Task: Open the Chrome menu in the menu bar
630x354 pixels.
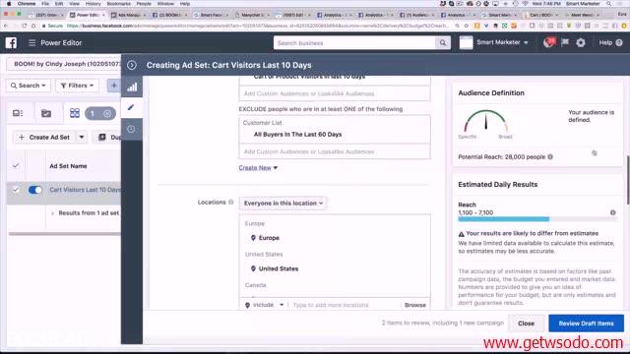Action: (x=27, y=4)
